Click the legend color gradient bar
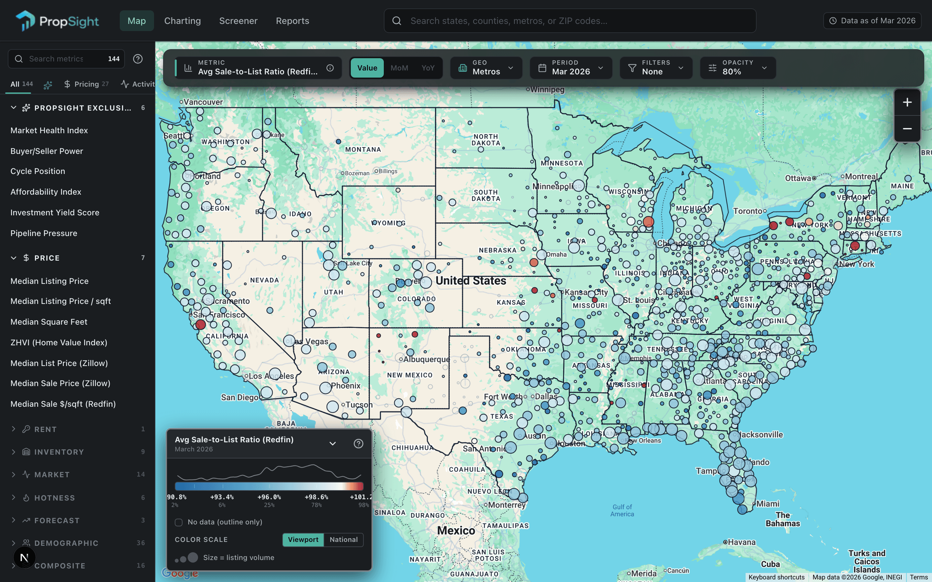 pos(269,486)
